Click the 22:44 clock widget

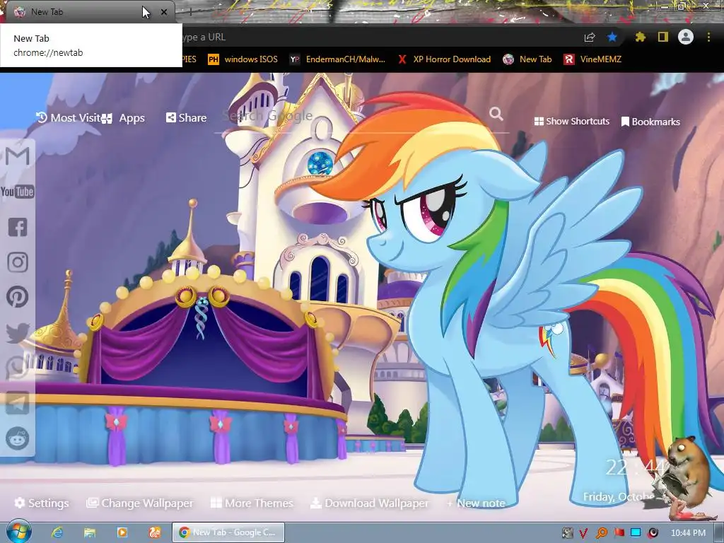[634, 467]
